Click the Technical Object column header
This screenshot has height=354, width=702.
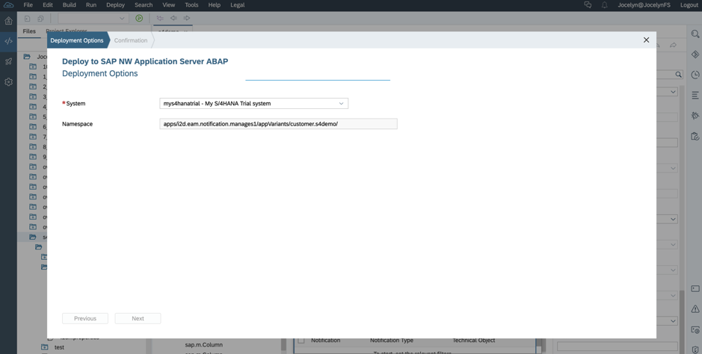474,341
